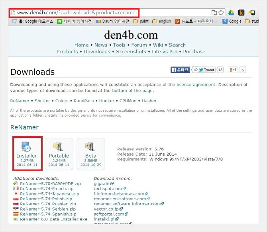Click the Tweet button
This screenshot has width=267, height=232.
click(207, 70)
